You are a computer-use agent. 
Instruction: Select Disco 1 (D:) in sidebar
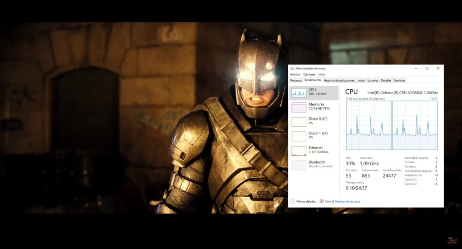(314, 136)
